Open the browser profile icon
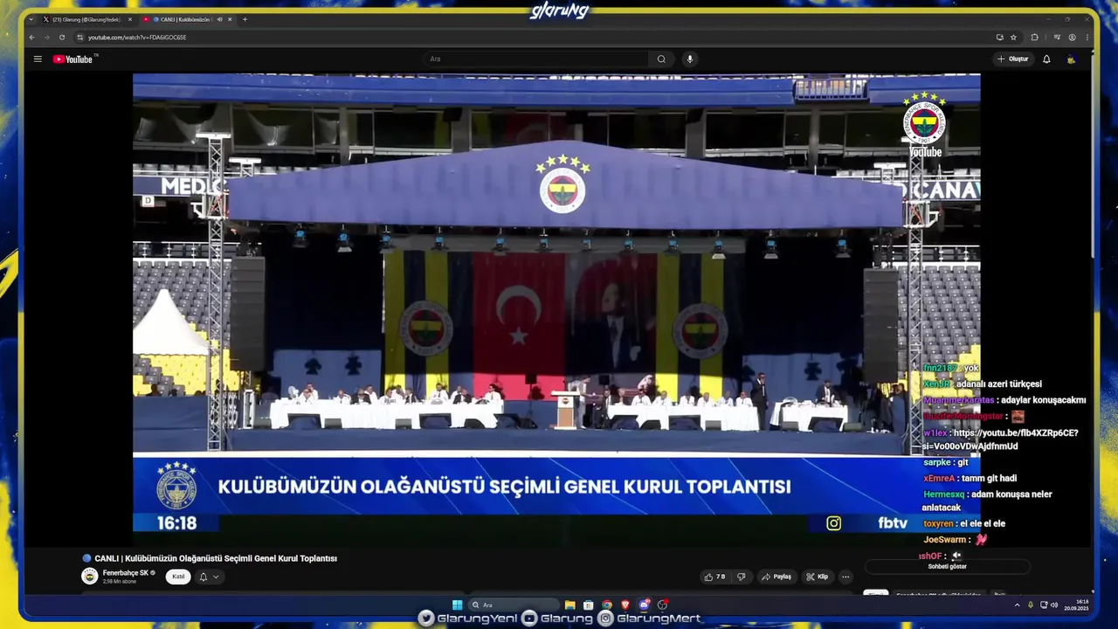 [1072, 38]
